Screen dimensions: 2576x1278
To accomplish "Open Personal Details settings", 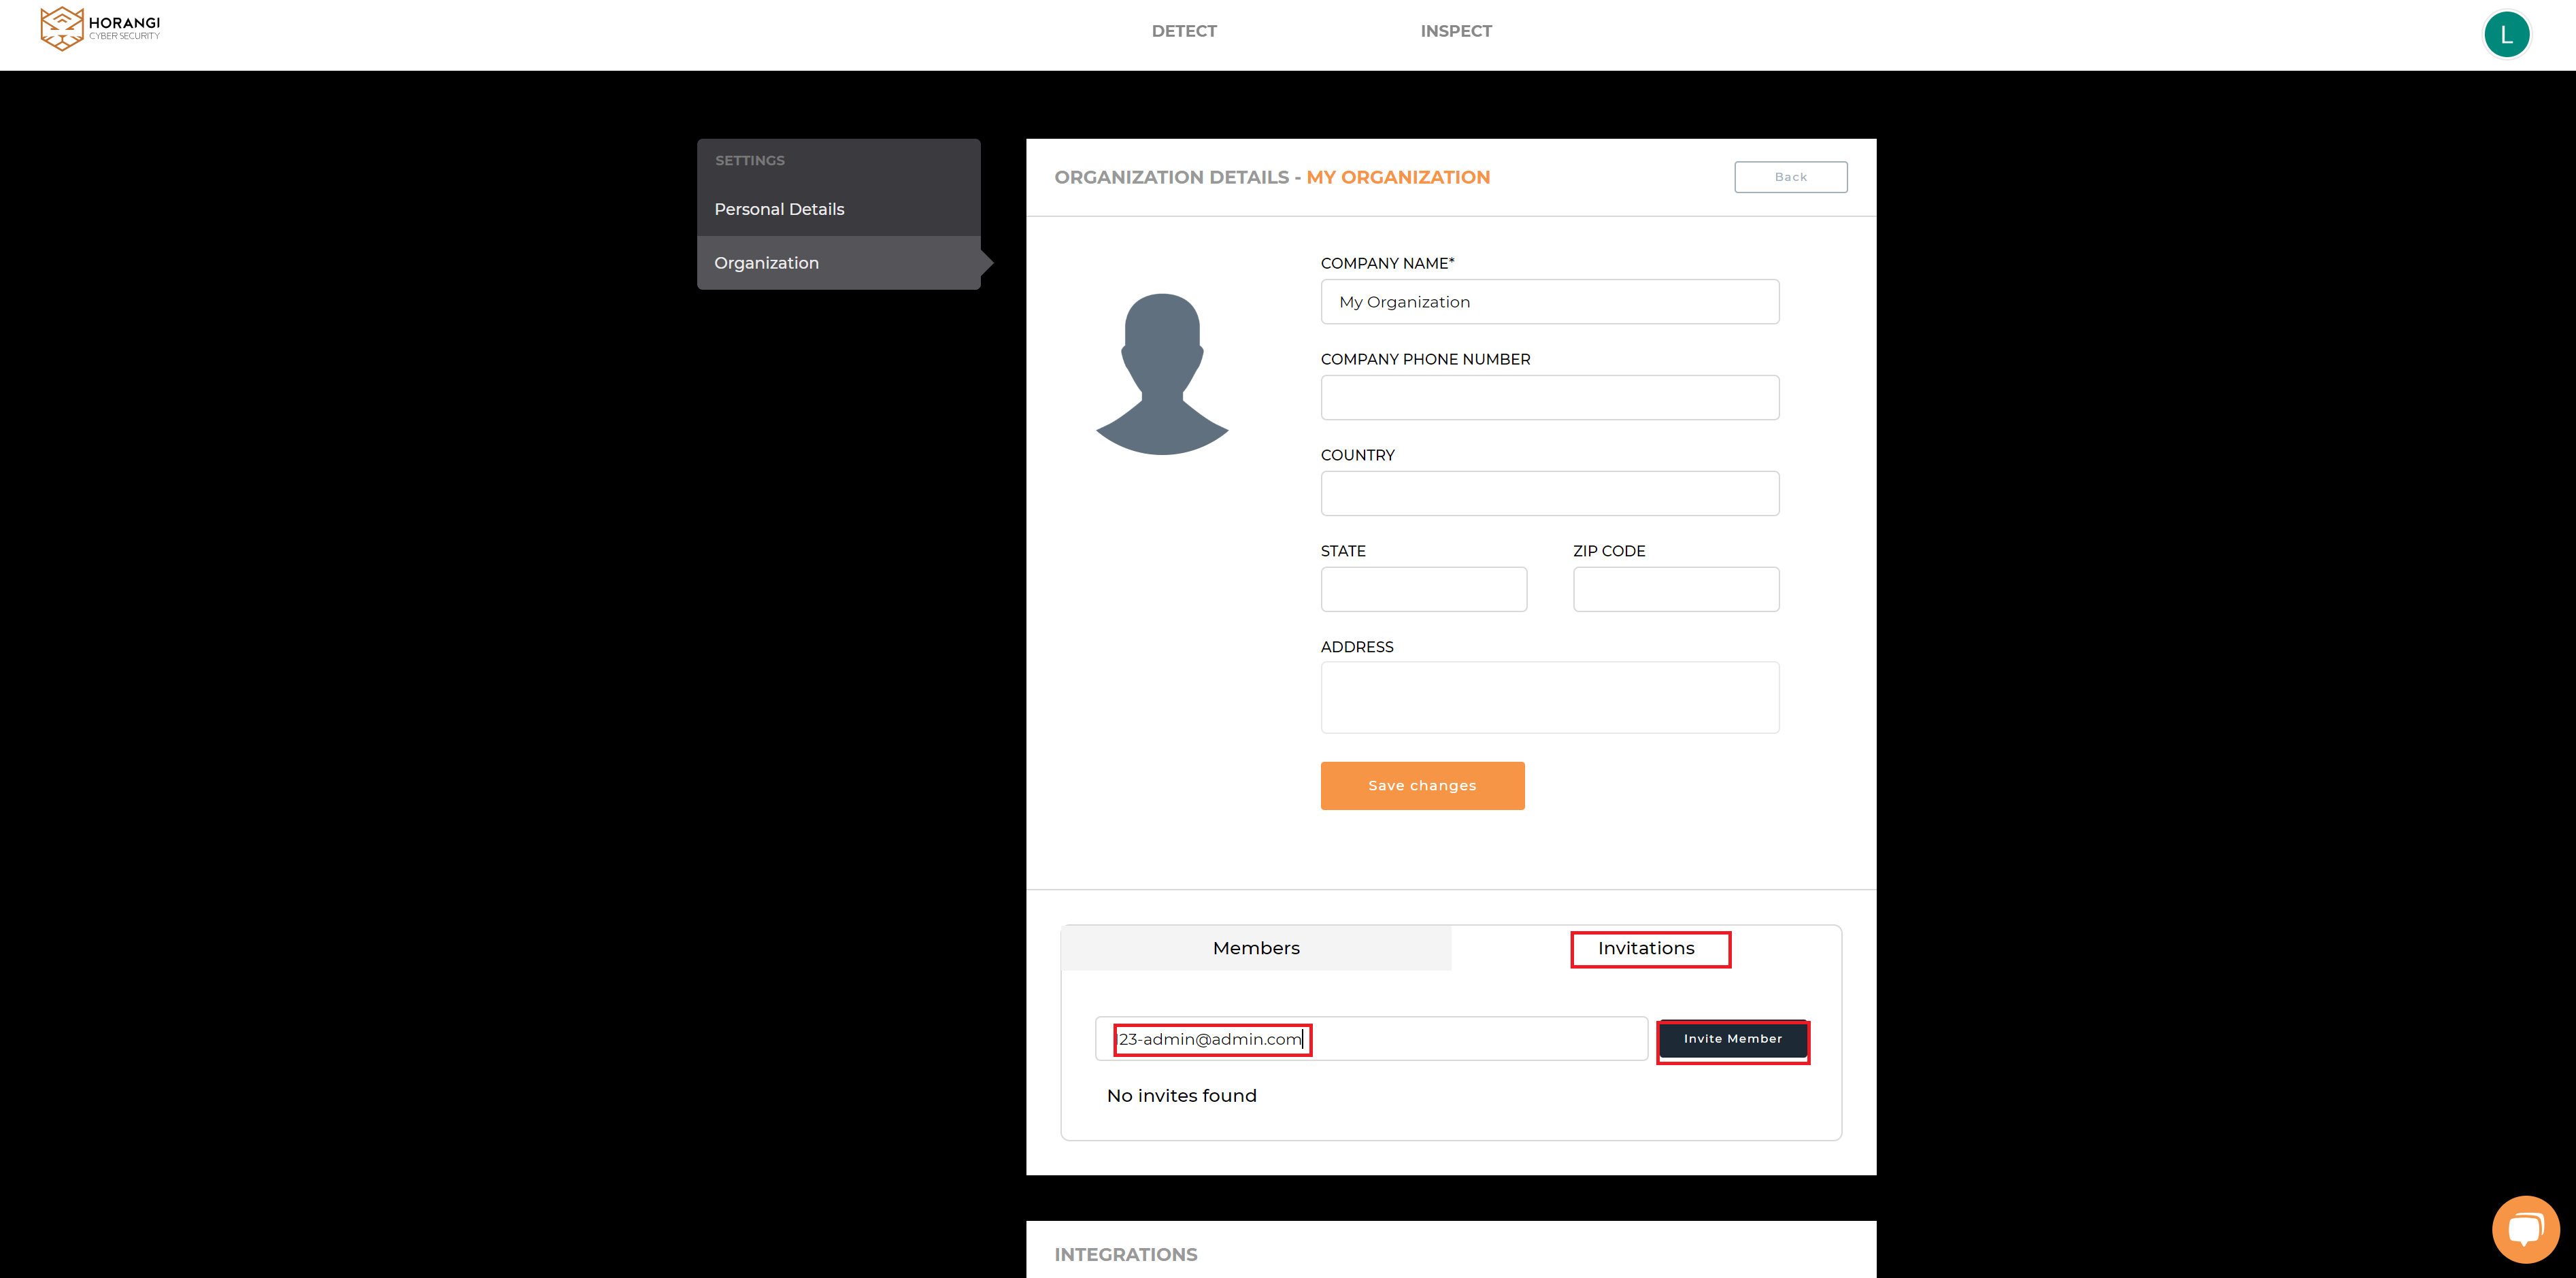I will pos(838,209).
